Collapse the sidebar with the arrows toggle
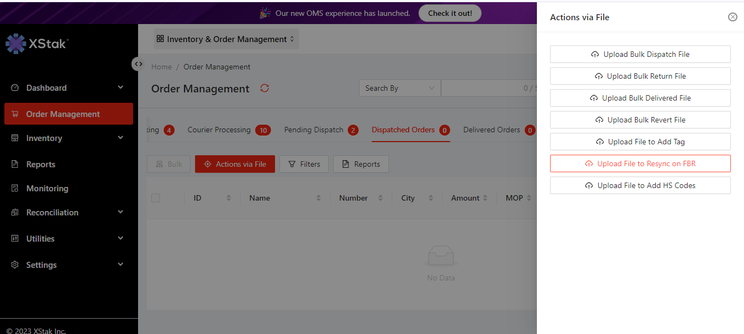Viewport: 744px width, 334px height. click(x=139, y=64)
